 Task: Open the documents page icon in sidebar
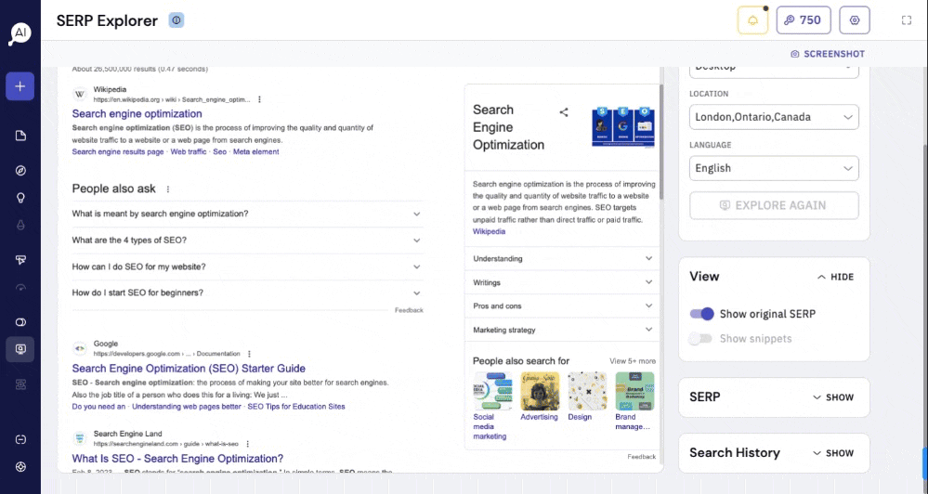[20, 136]
